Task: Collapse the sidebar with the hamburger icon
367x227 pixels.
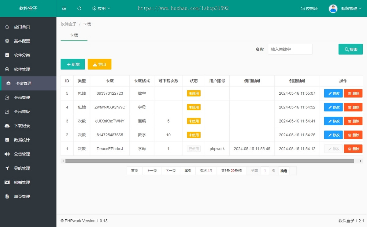Action: 64,9
